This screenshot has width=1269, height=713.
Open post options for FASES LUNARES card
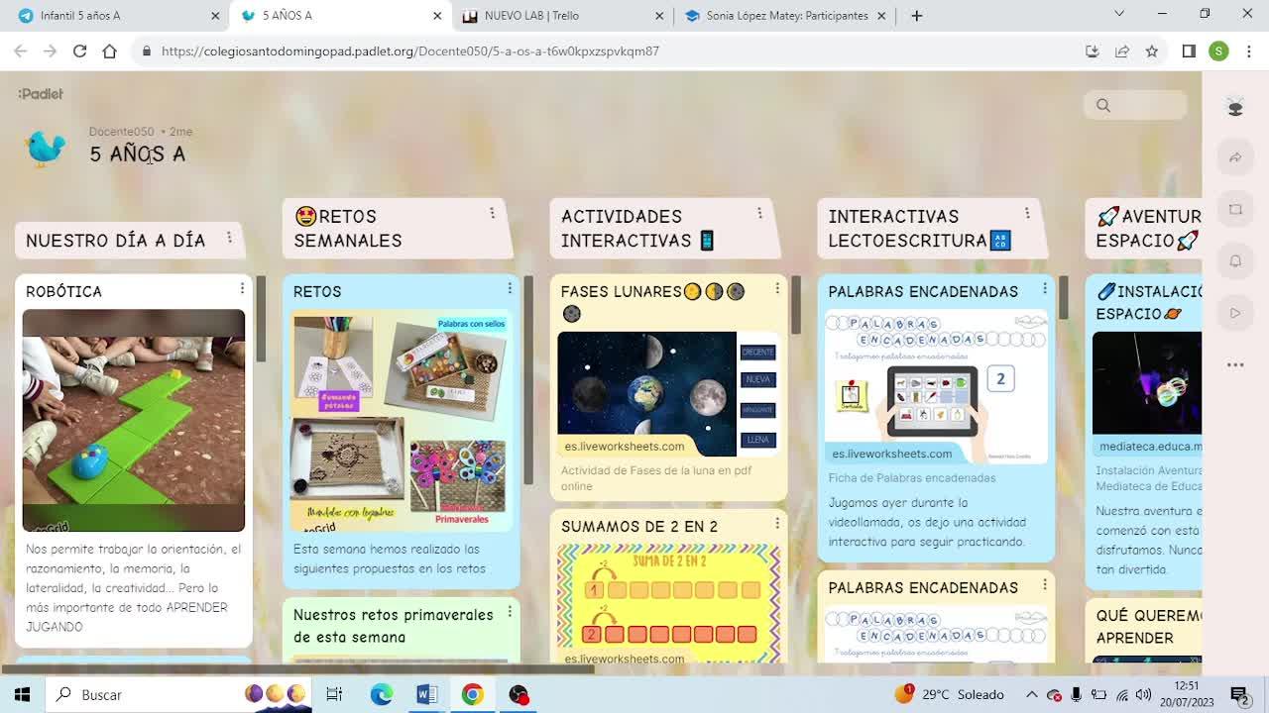[777, 288]
